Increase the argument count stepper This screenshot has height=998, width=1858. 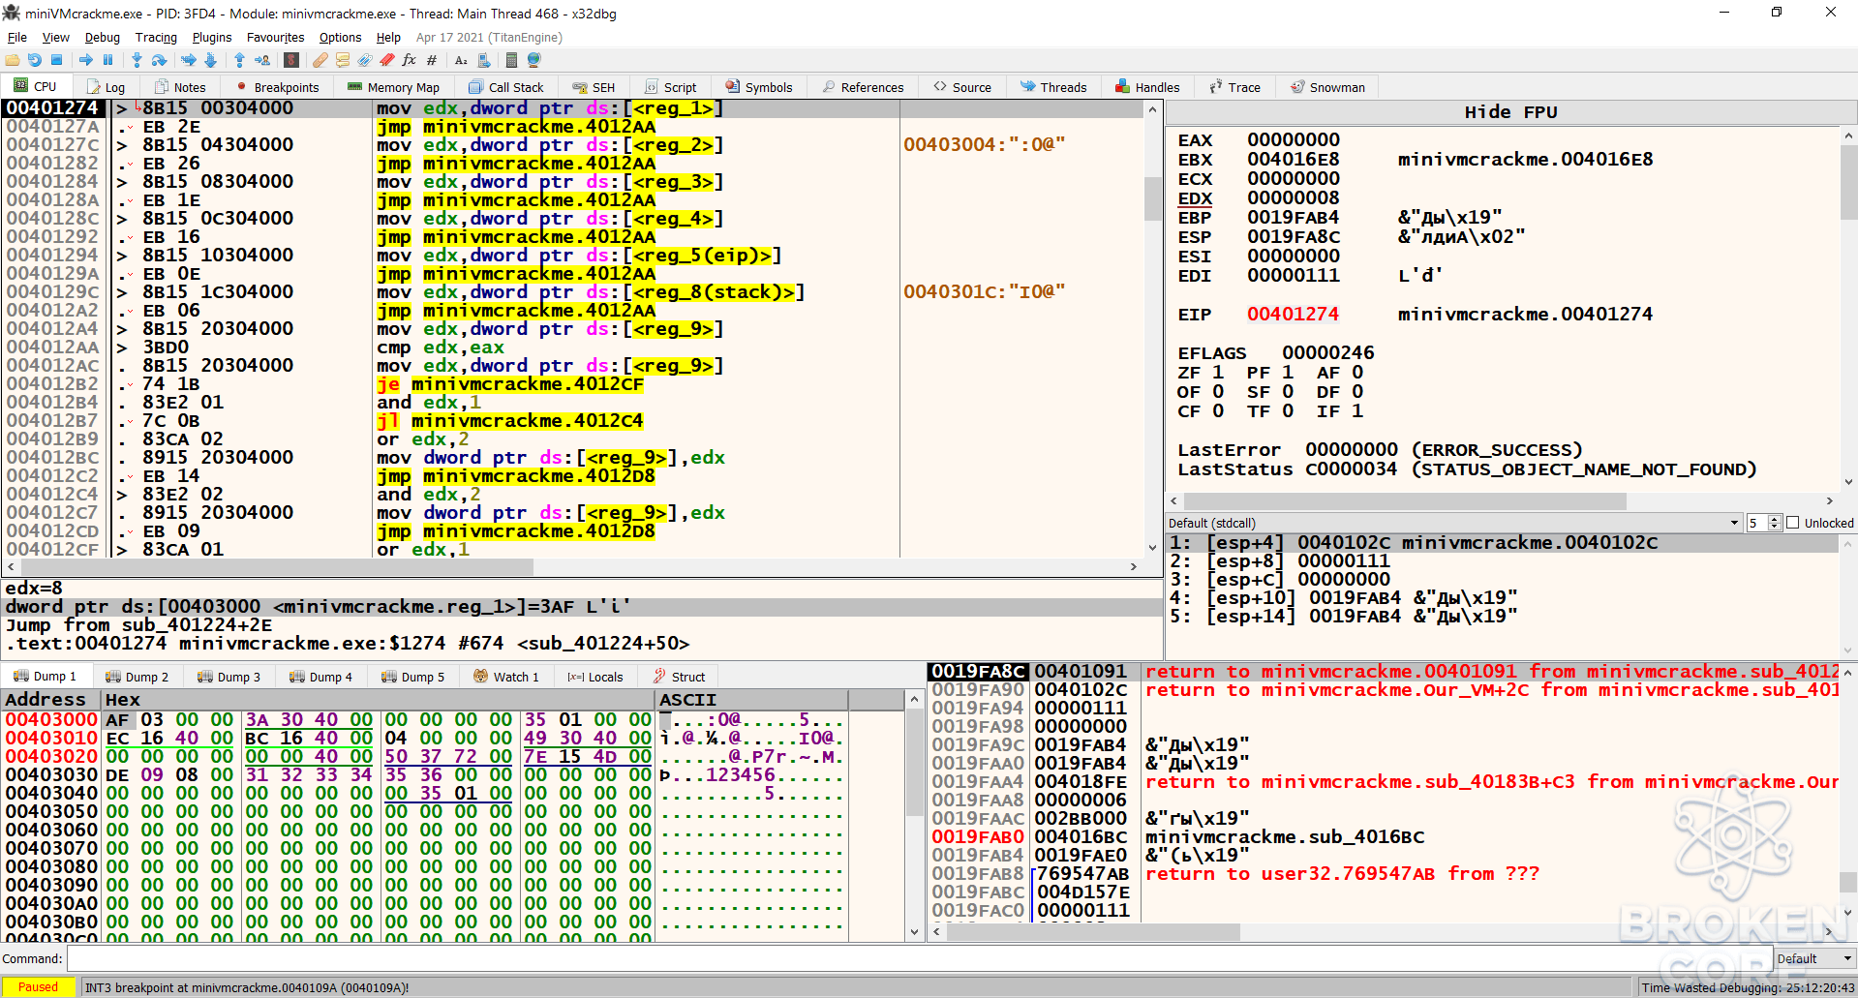point(1775,519)
